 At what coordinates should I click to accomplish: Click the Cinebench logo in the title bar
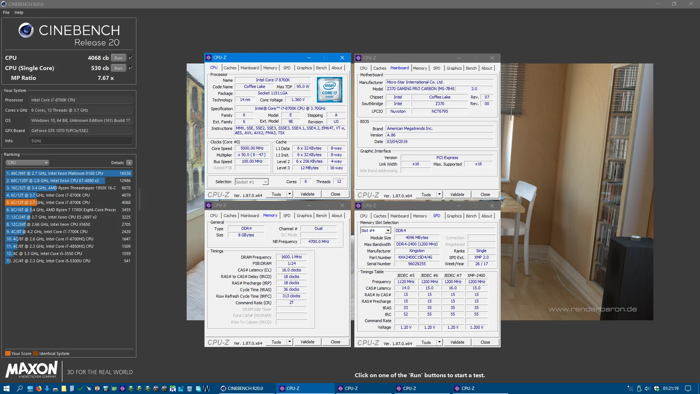click(4, 4)
